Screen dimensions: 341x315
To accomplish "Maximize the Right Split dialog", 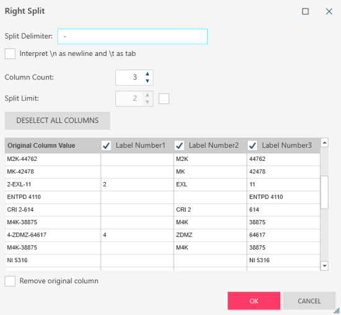I will 305,11.
